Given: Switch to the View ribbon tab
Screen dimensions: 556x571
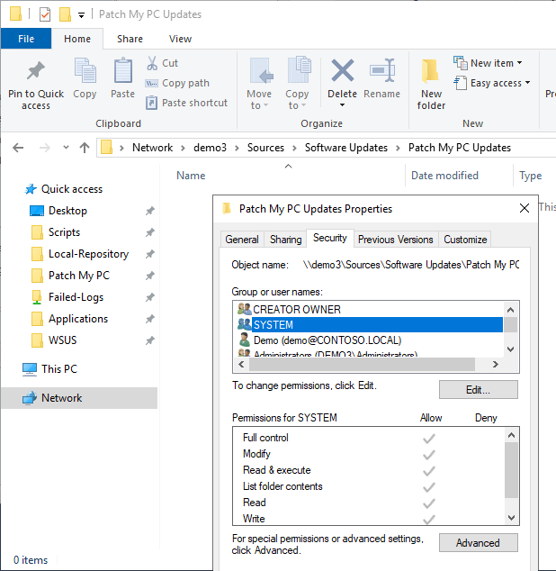Looking at the screenshot, I should (x=180, y=39).
